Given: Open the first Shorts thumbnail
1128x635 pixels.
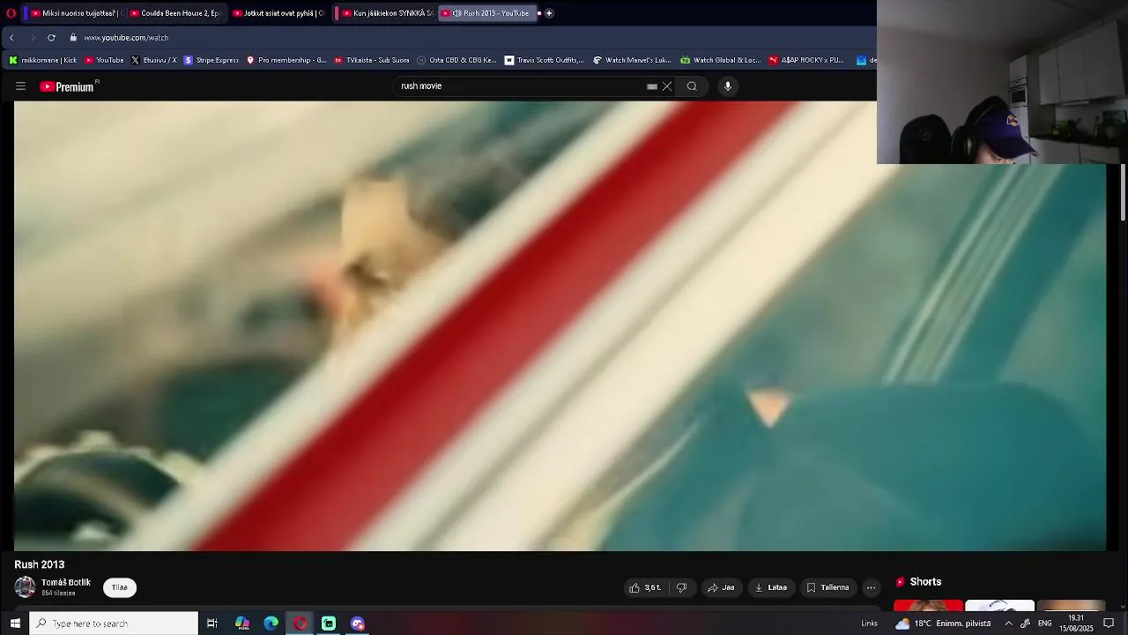Looking at the screenshot, I should coord(928,605).
